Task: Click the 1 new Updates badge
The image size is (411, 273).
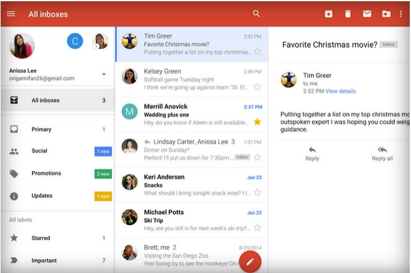Action: (103, 196)
